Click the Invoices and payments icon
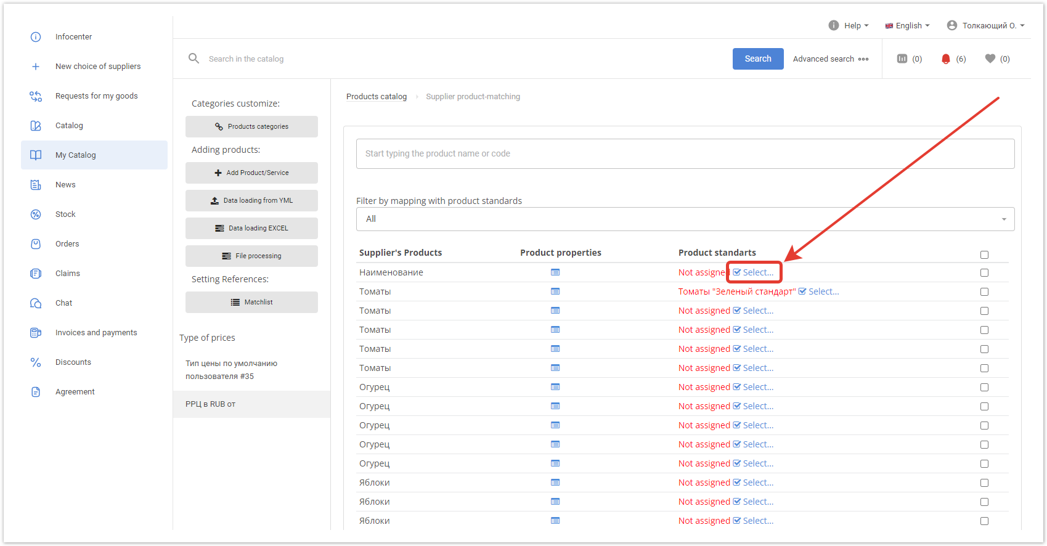 pyautogui.click(x=36, y=333)
